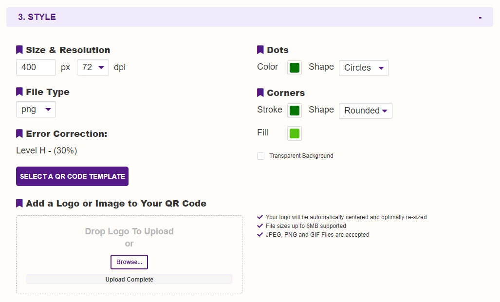
Task: Click the Error Correction: heading
Action: [67, 134]
